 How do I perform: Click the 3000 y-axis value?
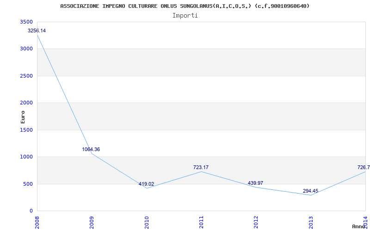[27, 49]
